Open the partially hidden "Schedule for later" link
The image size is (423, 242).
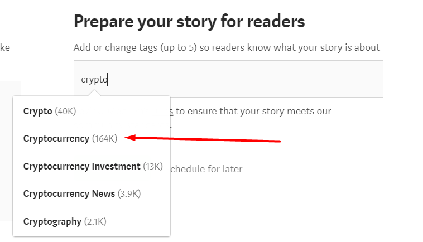[x=205, y=168]
